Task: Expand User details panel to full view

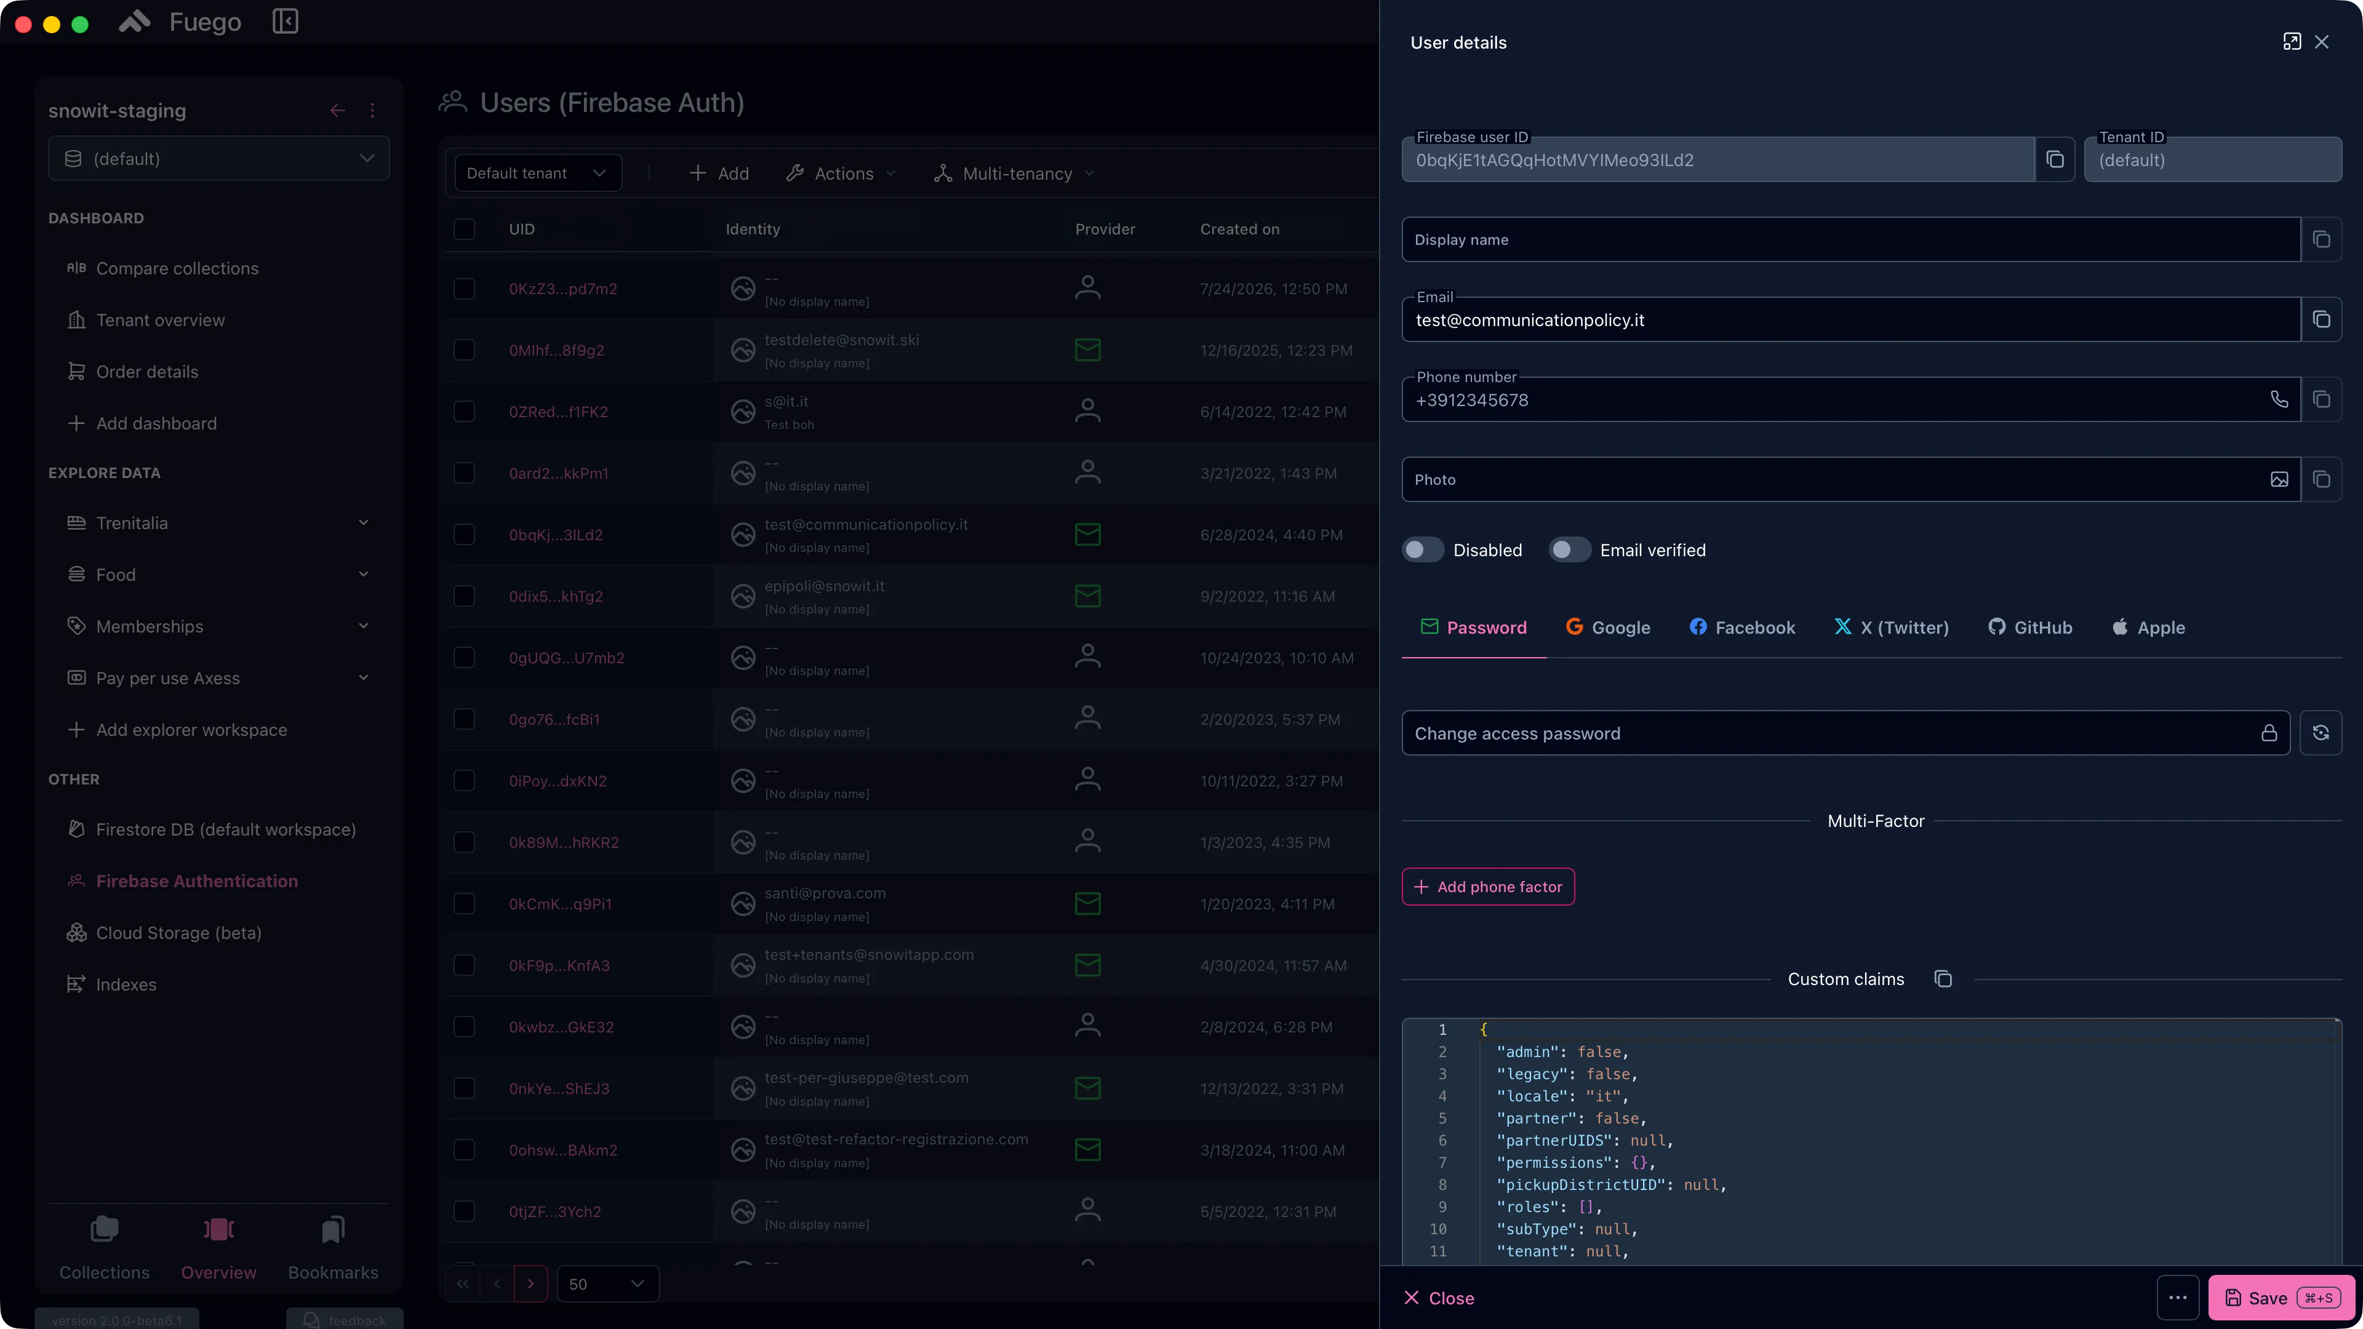Action: 2292,42
